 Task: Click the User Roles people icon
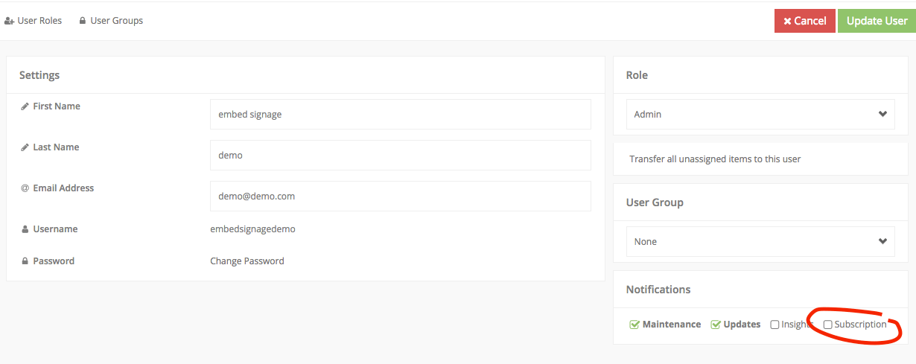9,21
